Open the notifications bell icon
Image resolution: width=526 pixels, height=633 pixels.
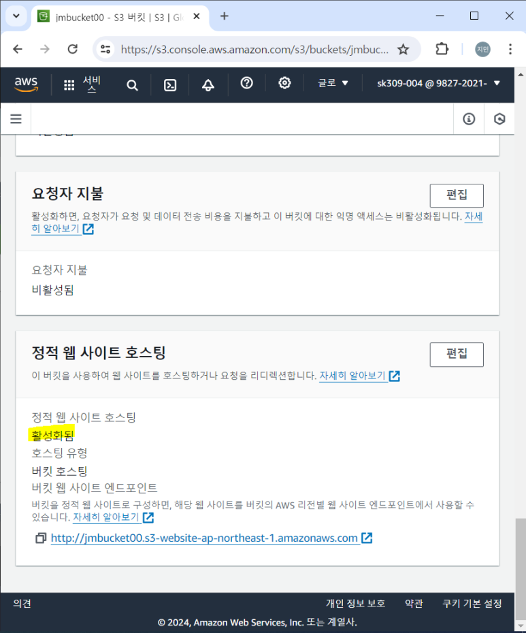pos(208,85)
